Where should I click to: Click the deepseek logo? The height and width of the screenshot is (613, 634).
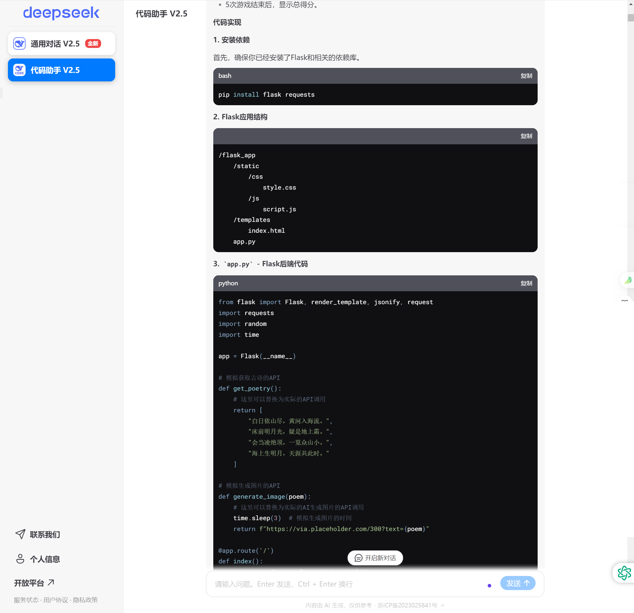[x=61, y=13]
